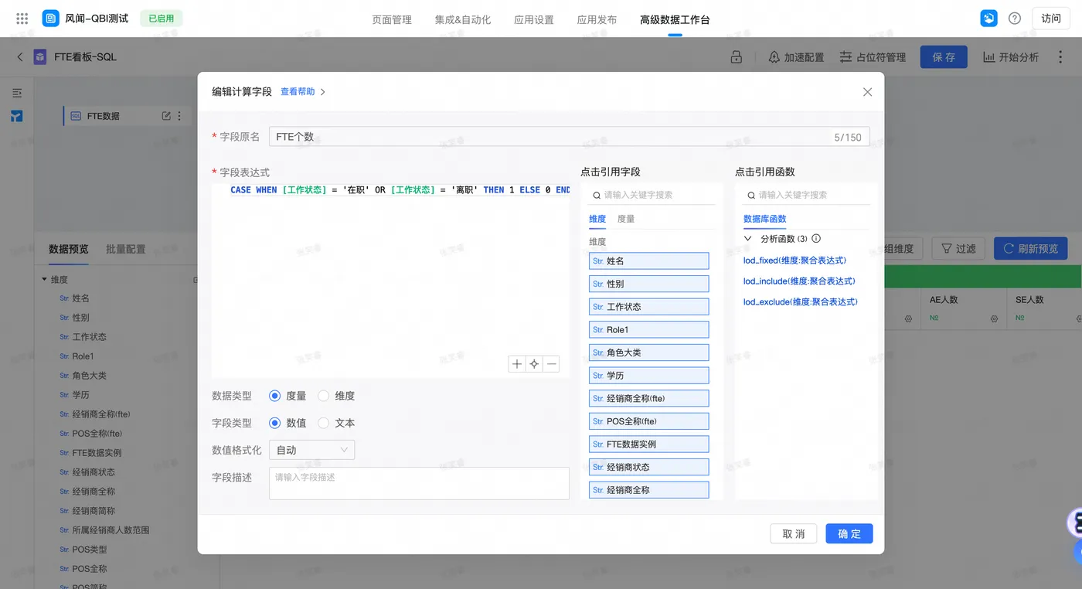Click the Str. type icon of 姓名 in left tree
The height and width of the screenshot is (589, 1082).
(x=64, y=298)
